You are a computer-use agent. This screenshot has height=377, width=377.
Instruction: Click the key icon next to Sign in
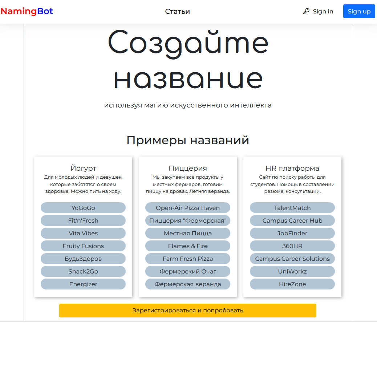[306, 11]
